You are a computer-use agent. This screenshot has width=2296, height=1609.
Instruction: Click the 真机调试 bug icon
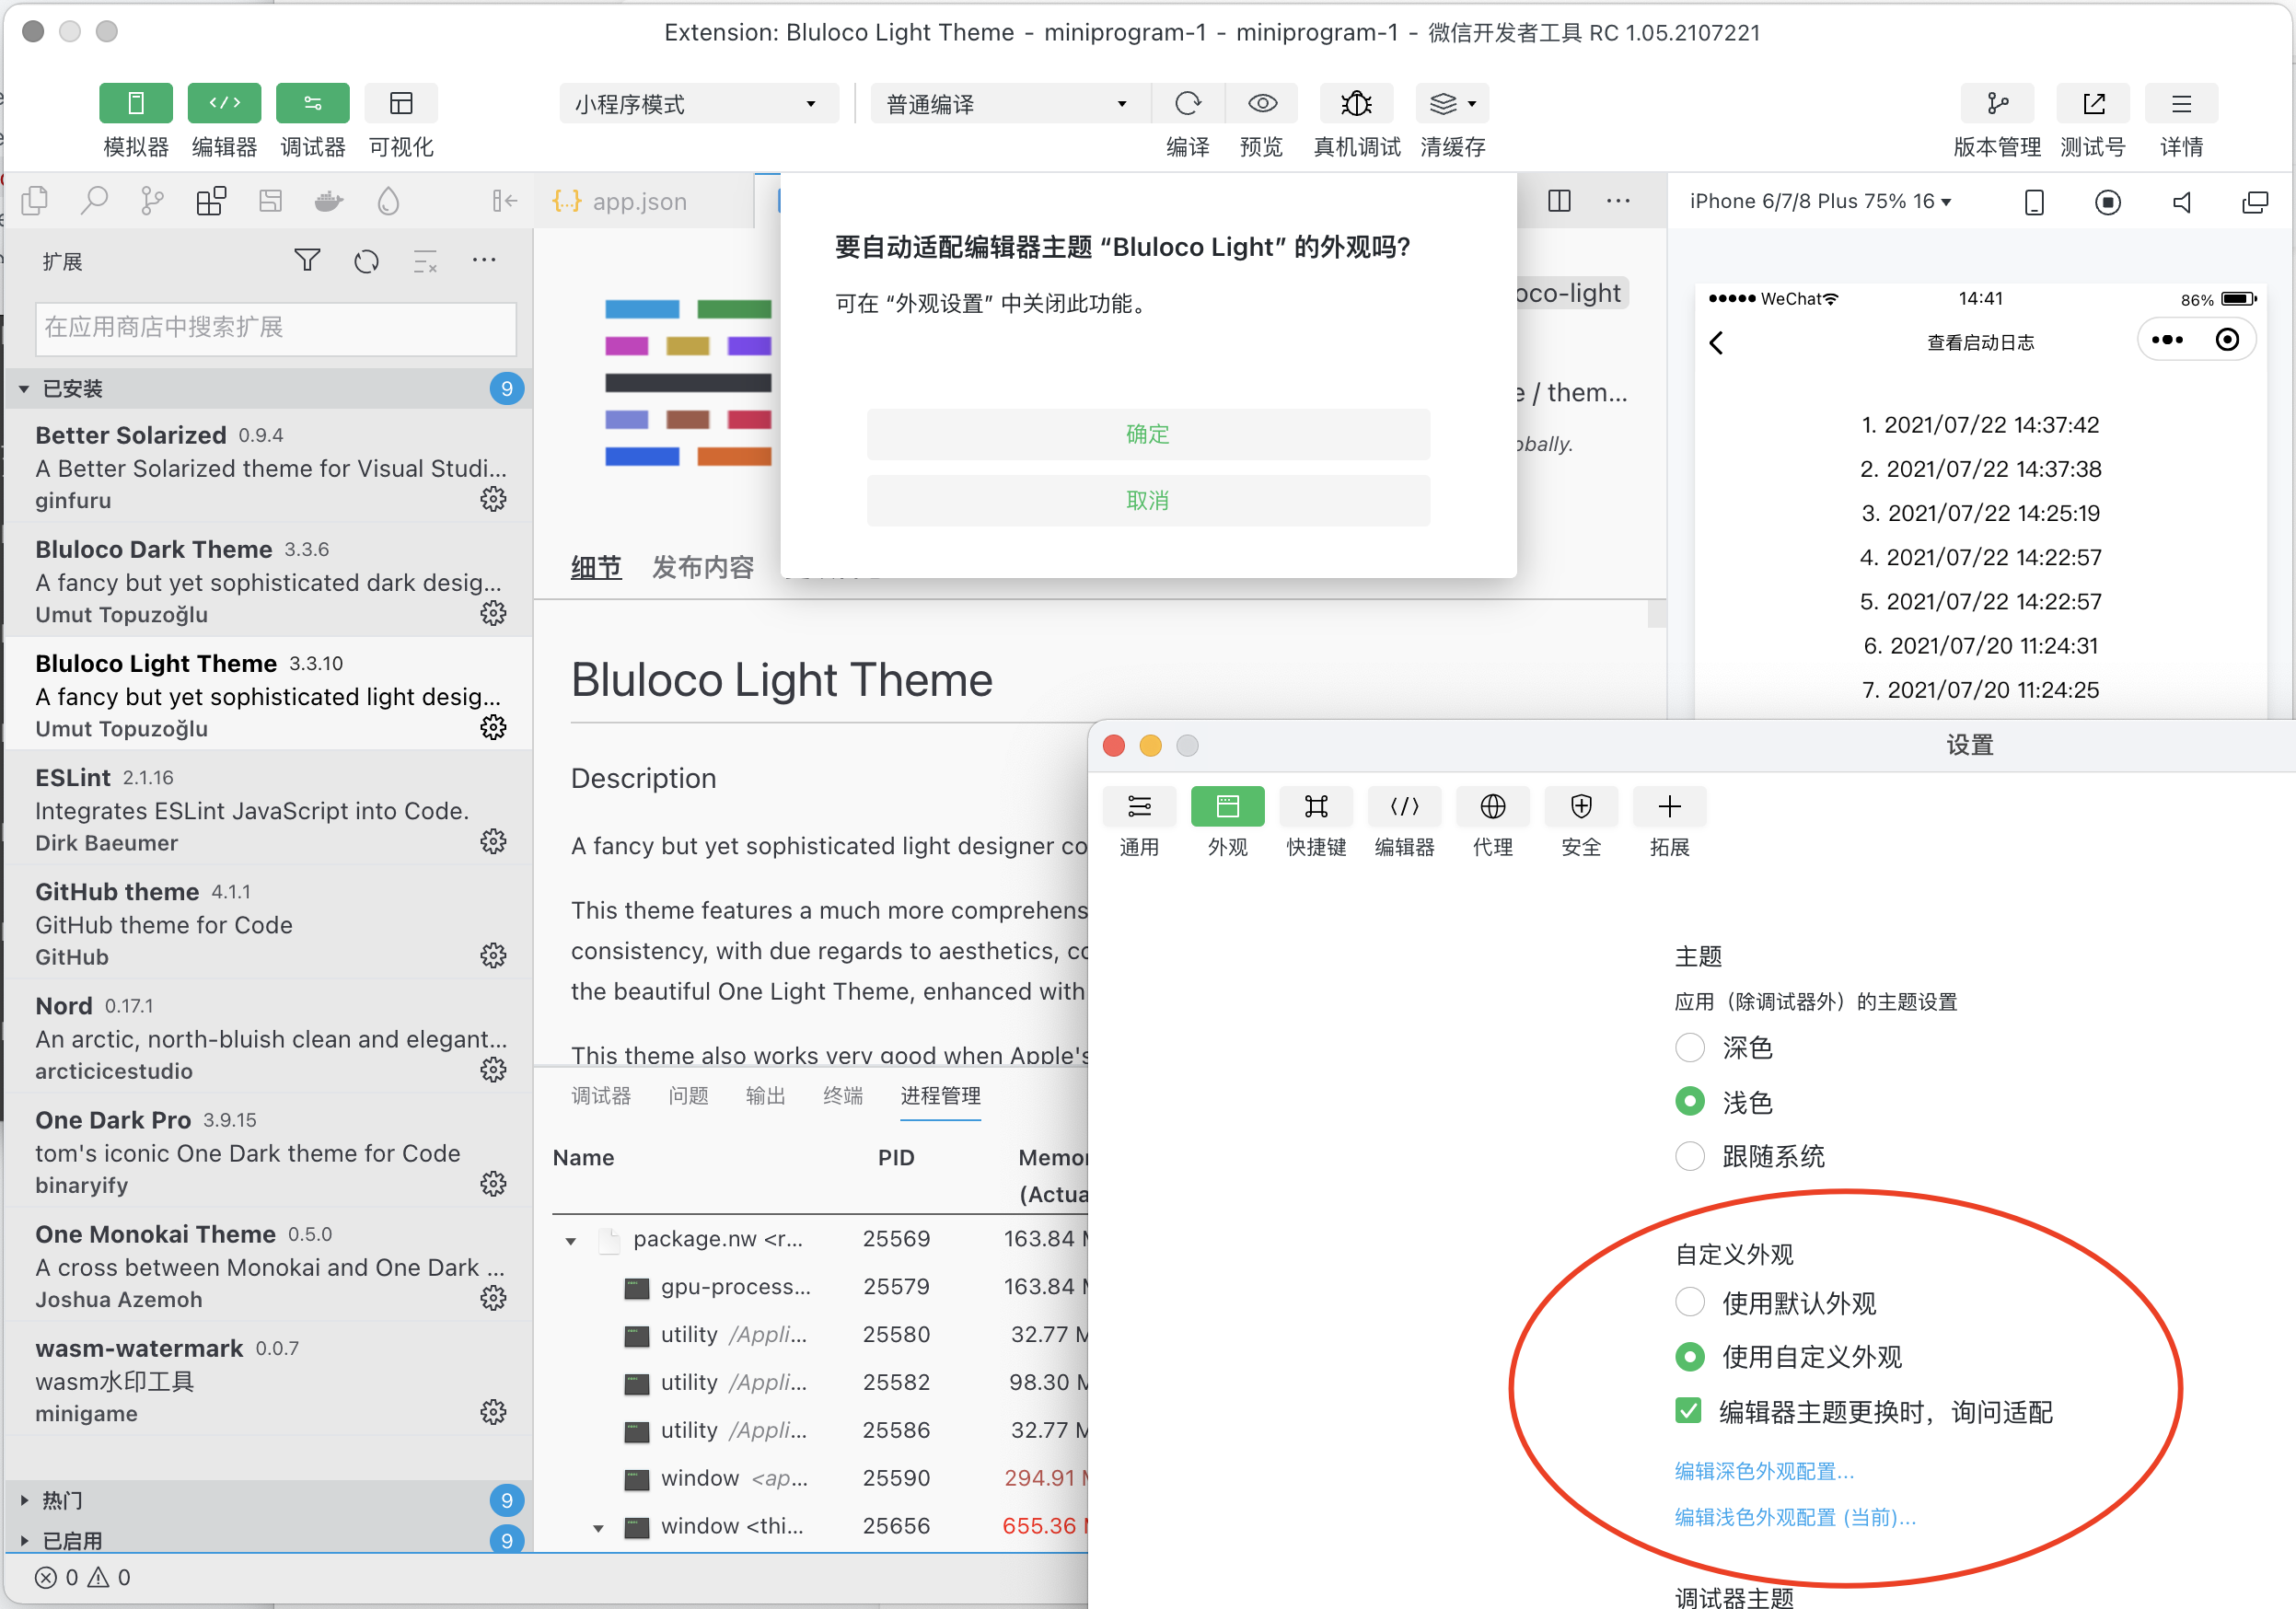coord(1355,104)
